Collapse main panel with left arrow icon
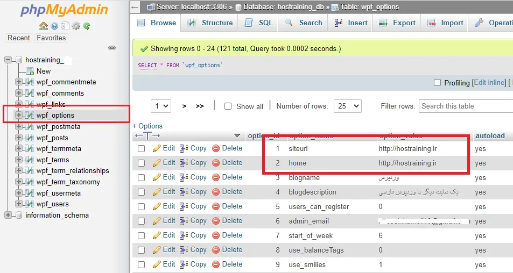Image resolution: width=513 pixels, height=273 pixels. click(x=135, y=7)
